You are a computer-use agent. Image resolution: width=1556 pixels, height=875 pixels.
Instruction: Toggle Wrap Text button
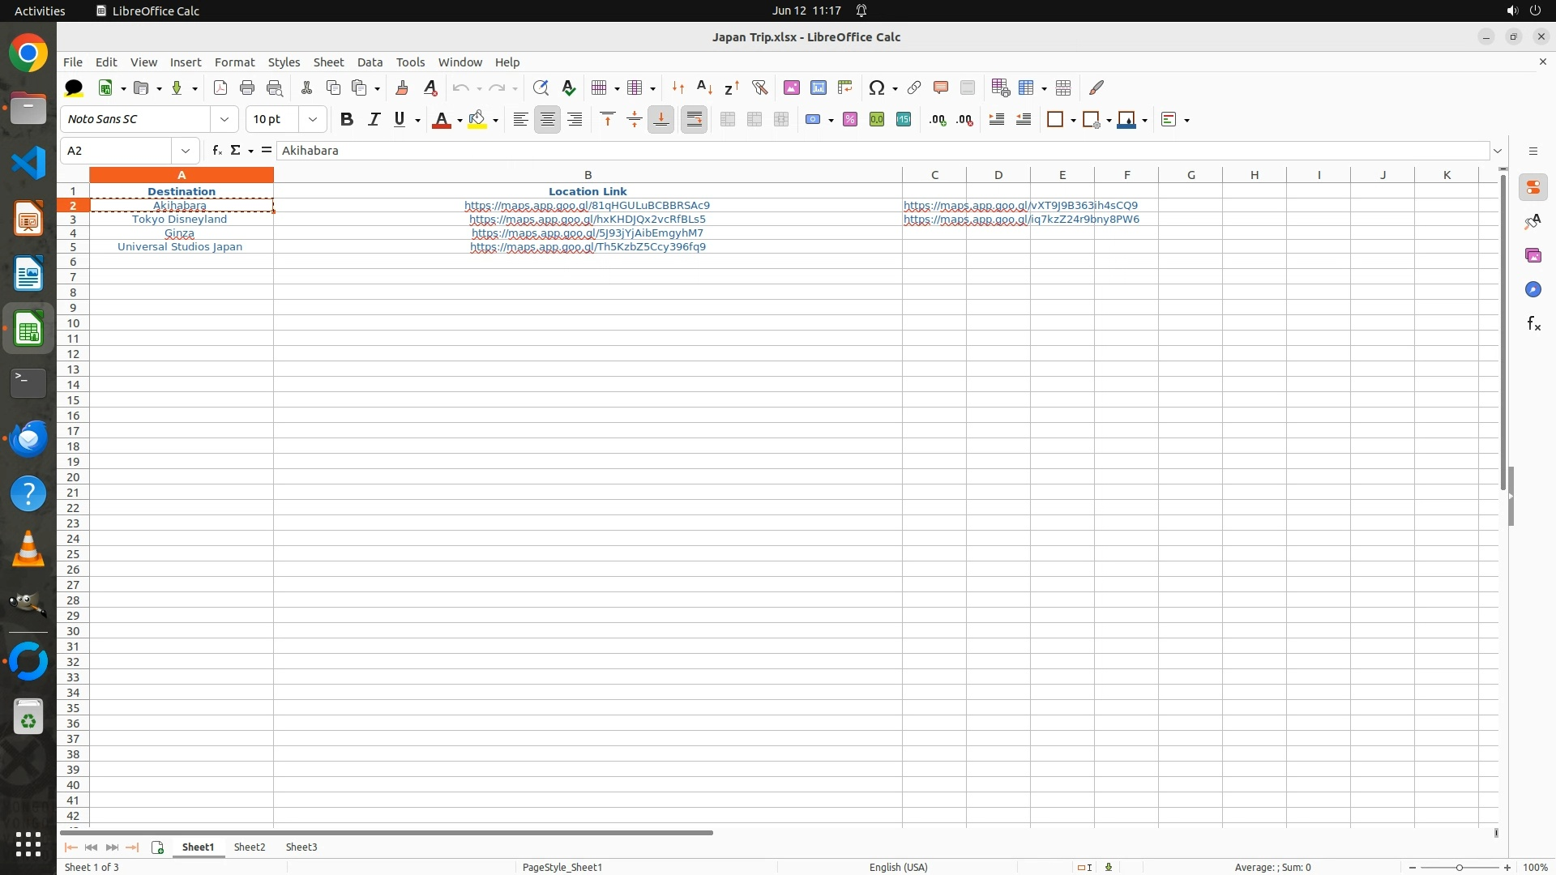tap(694, 120)
